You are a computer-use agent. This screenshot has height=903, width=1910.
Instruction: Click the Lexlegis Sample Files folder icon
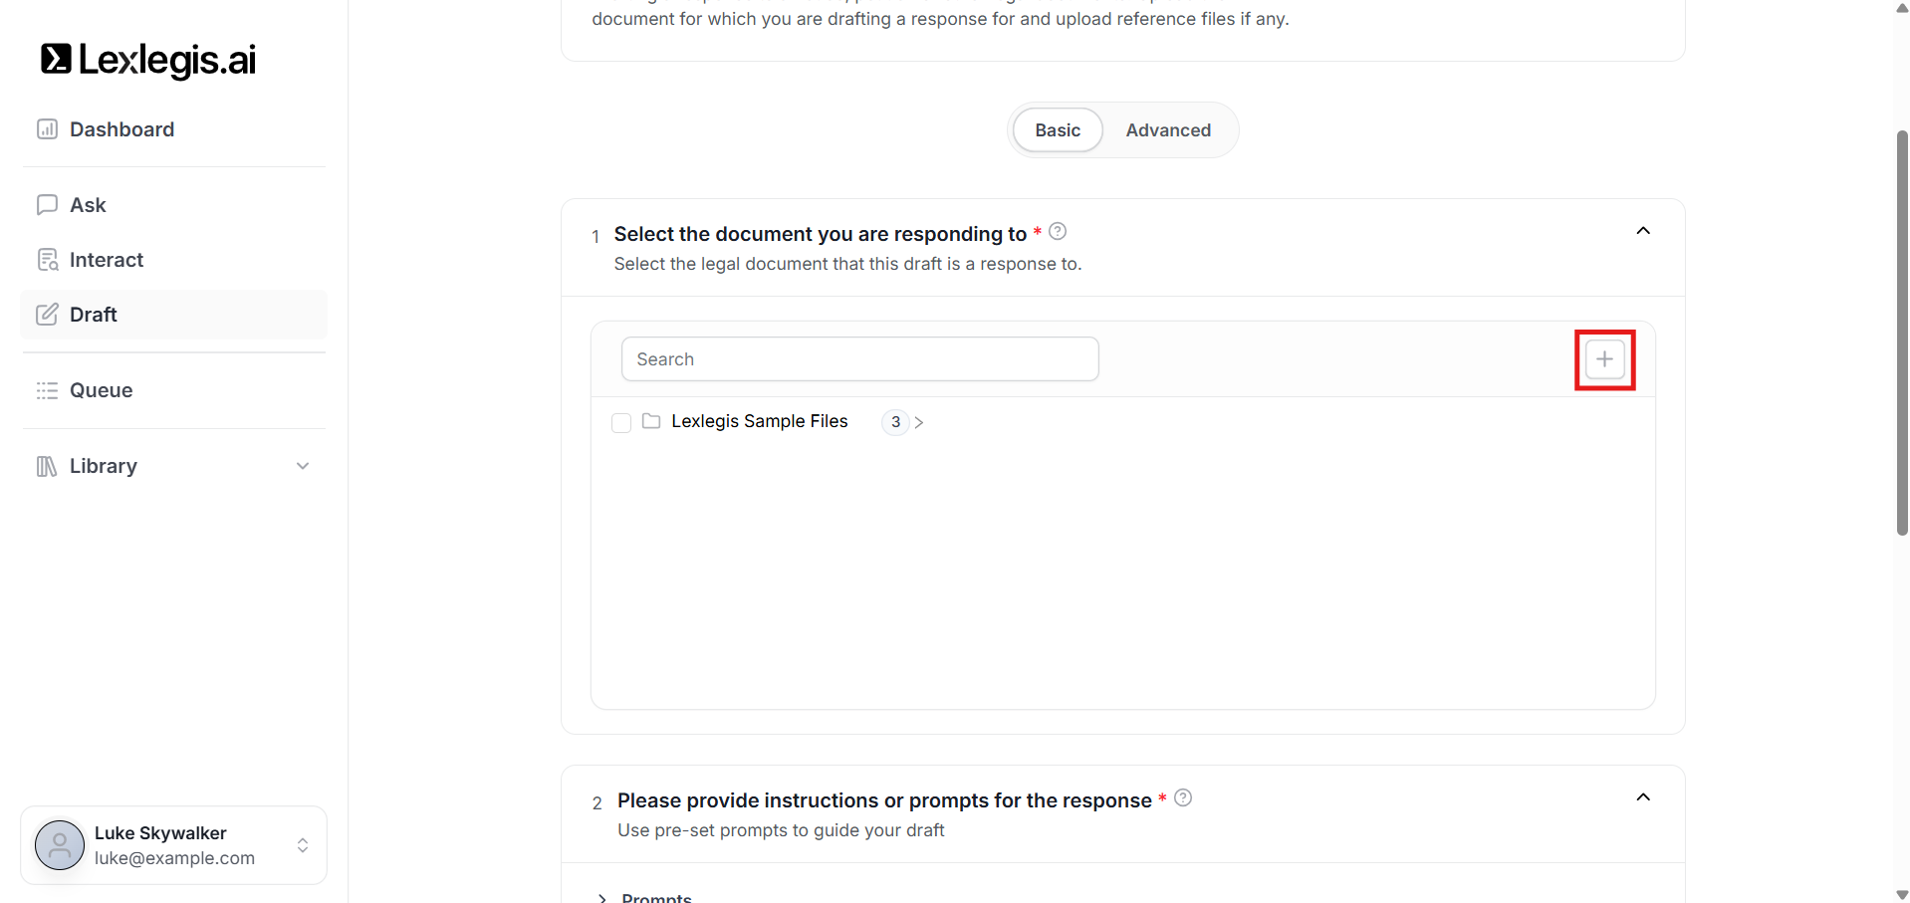pos(651,421)
